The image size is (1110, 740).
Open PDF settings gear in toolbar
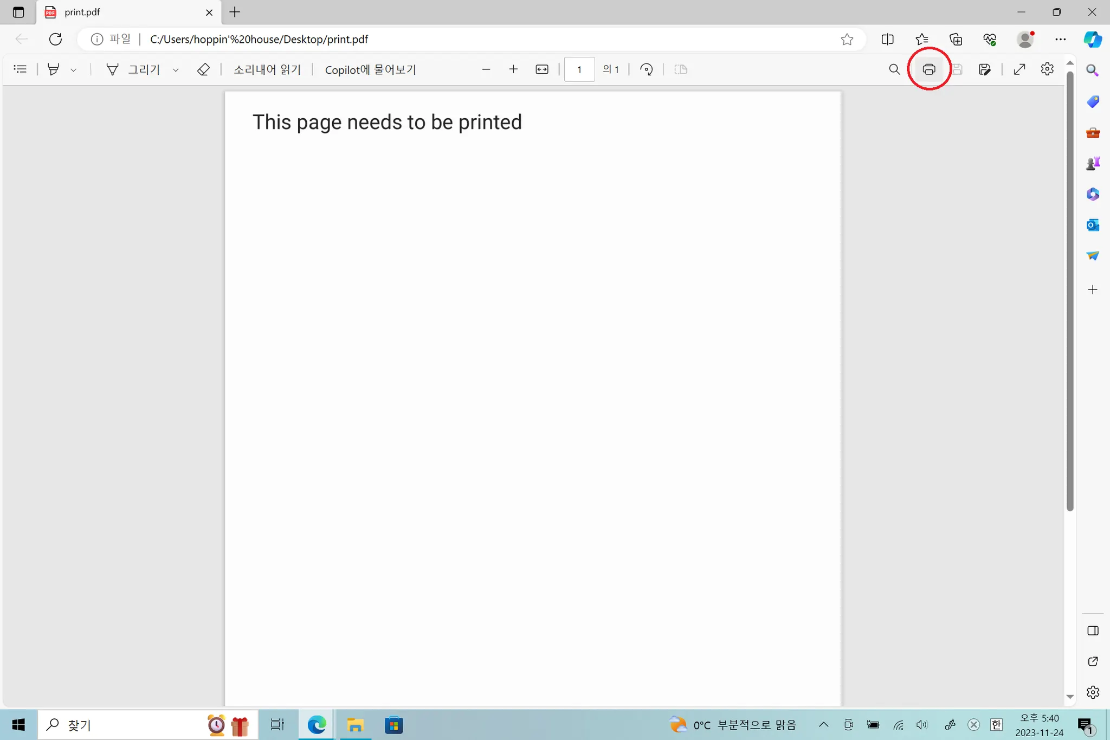tap(1047, 69)
